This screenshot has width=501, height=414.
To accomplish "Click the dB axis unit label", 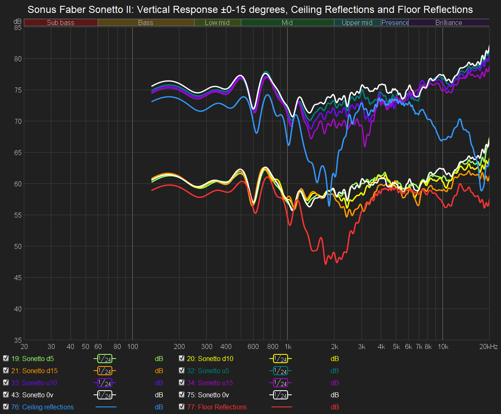I will (18, 21).
